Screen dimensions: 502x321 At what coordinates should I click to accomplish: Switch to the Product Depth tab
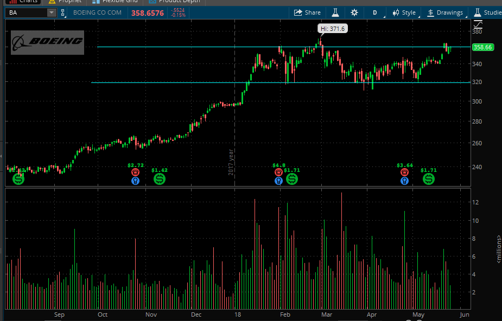coord(174,2)
